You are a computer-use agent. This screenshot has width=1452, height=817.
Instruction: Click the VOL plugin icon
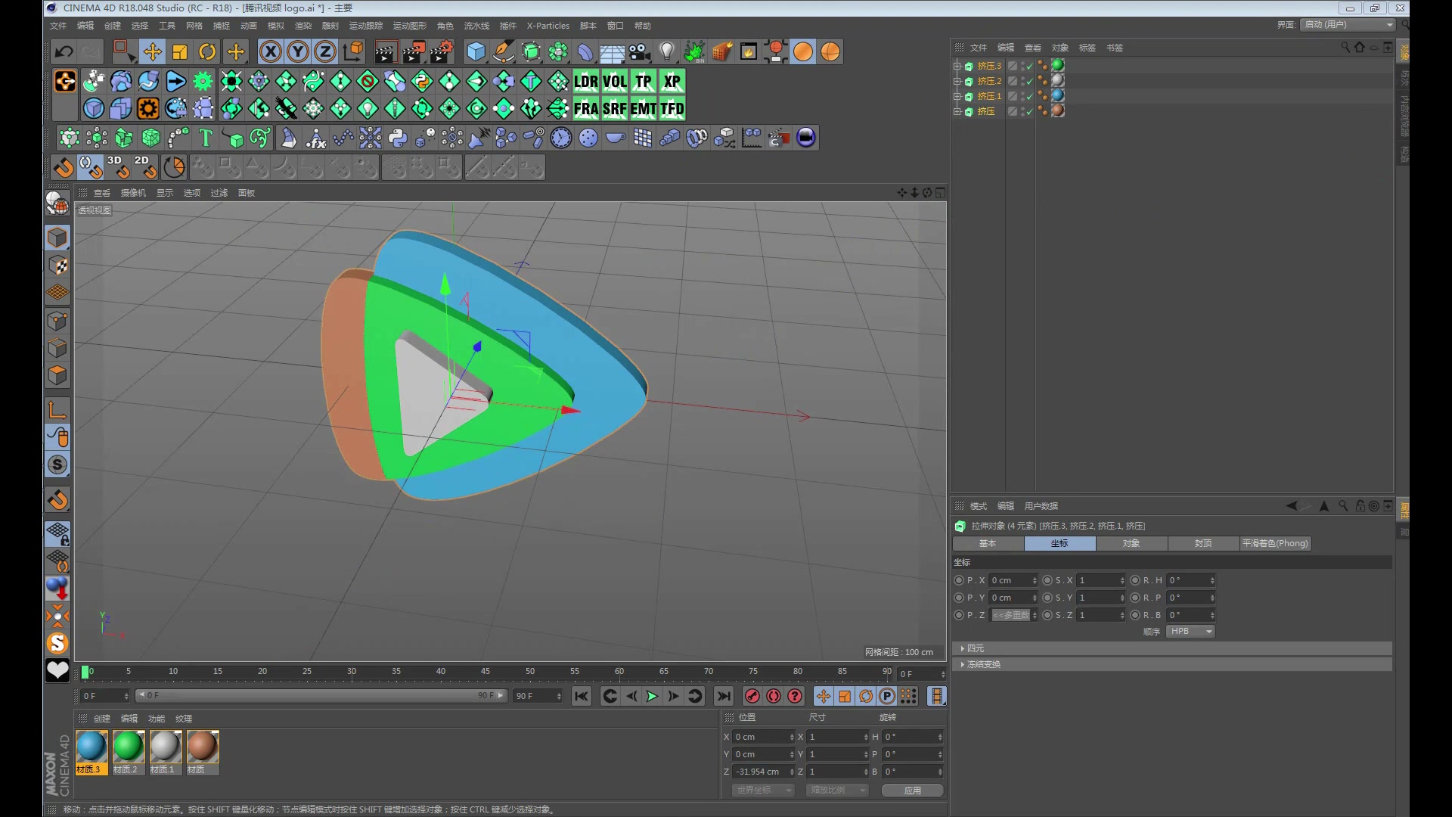(x=615, y=81)
